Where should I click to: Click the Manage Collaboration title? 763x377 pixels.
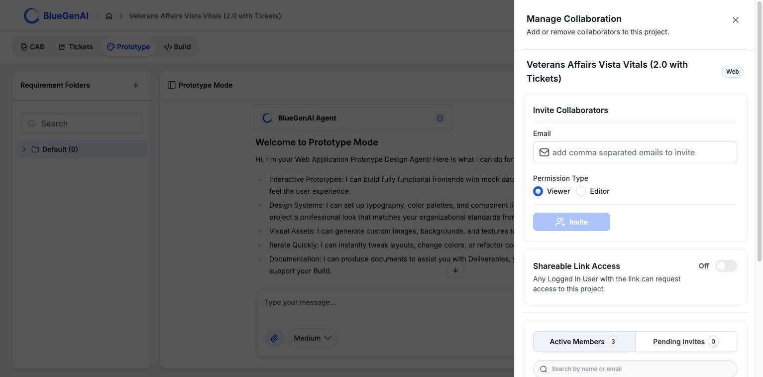pyautogui.click(x=574, y=19)
